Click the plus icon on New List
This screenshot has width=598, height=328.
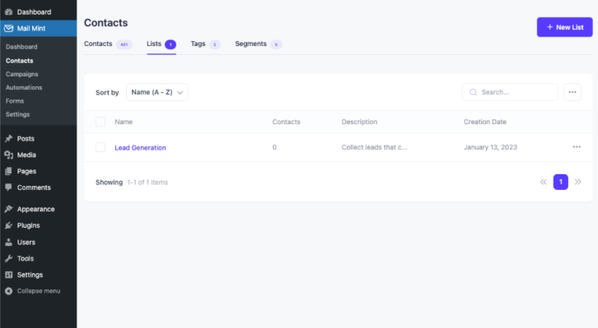(x=550, y=27)
